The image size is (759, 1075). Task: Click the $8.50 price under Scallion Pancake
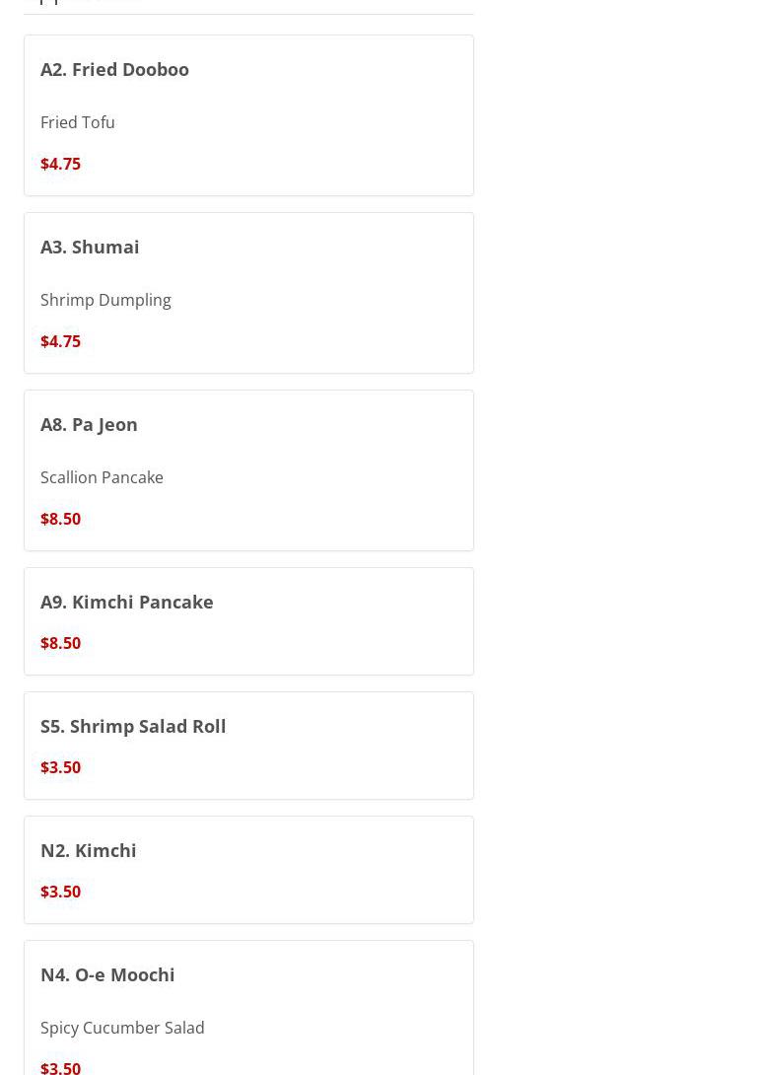[x=60, y=520]
